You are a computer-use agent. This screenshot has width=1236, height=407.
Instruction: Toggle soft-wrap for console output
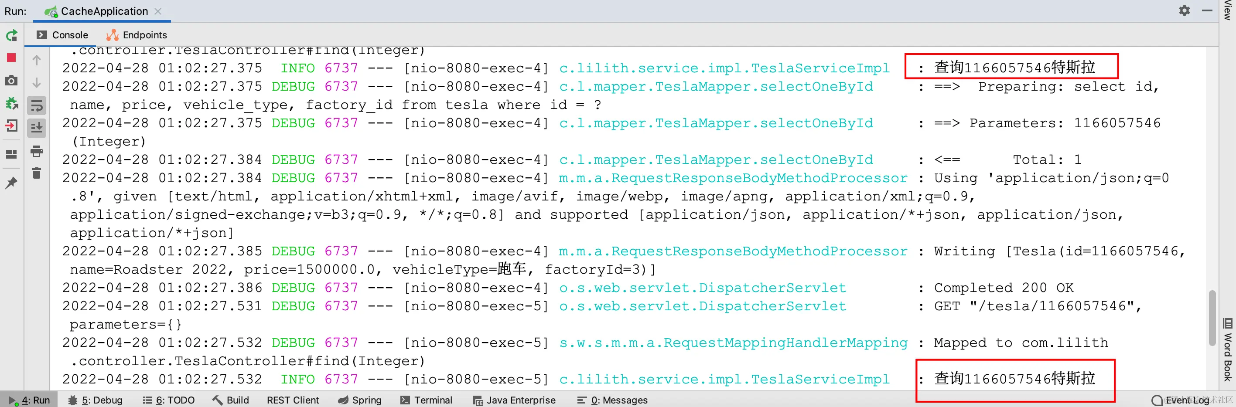coord(37,106)
